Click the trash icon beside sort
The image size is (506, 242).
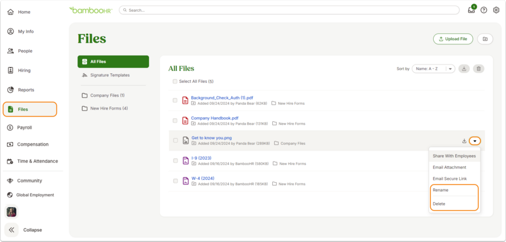[x=479, y=69]
